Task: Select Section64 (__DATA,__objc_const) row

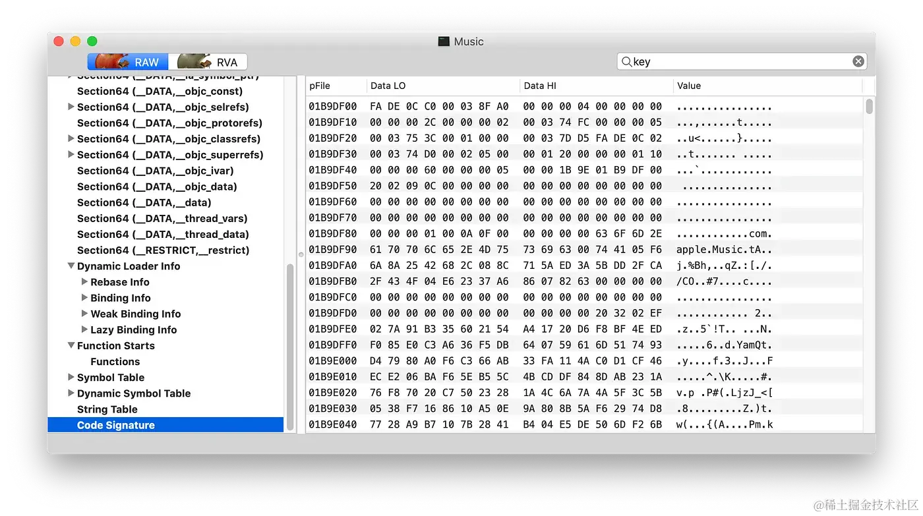Action: pyautogui.click(x=165, y=91)
